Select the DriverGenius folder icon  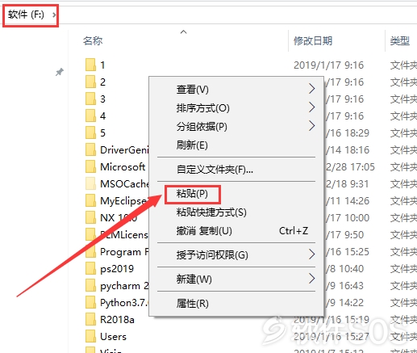tap(90, 149)
